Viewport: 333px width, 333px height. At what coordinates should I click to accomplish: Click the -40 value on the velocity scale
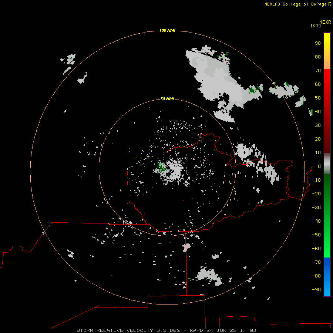click(x=316, y=221)
